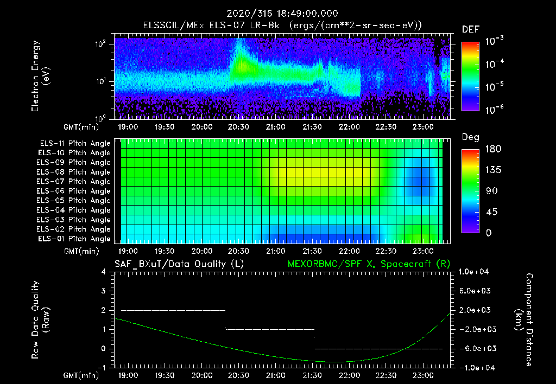Click the SAF_BXuT/Data Quality (L) legend

click(x=179, y=264)
